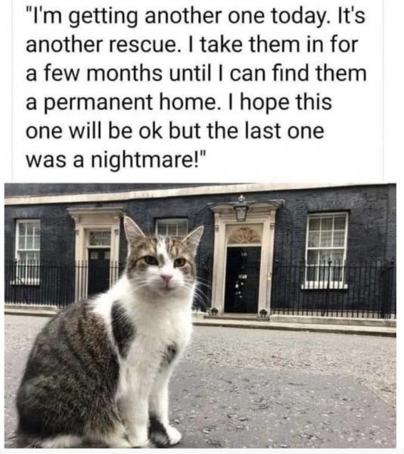Click the fanlight arch above the black door
Image resolution: width=404 pixels, height=454 pixels.
point(244,235)
